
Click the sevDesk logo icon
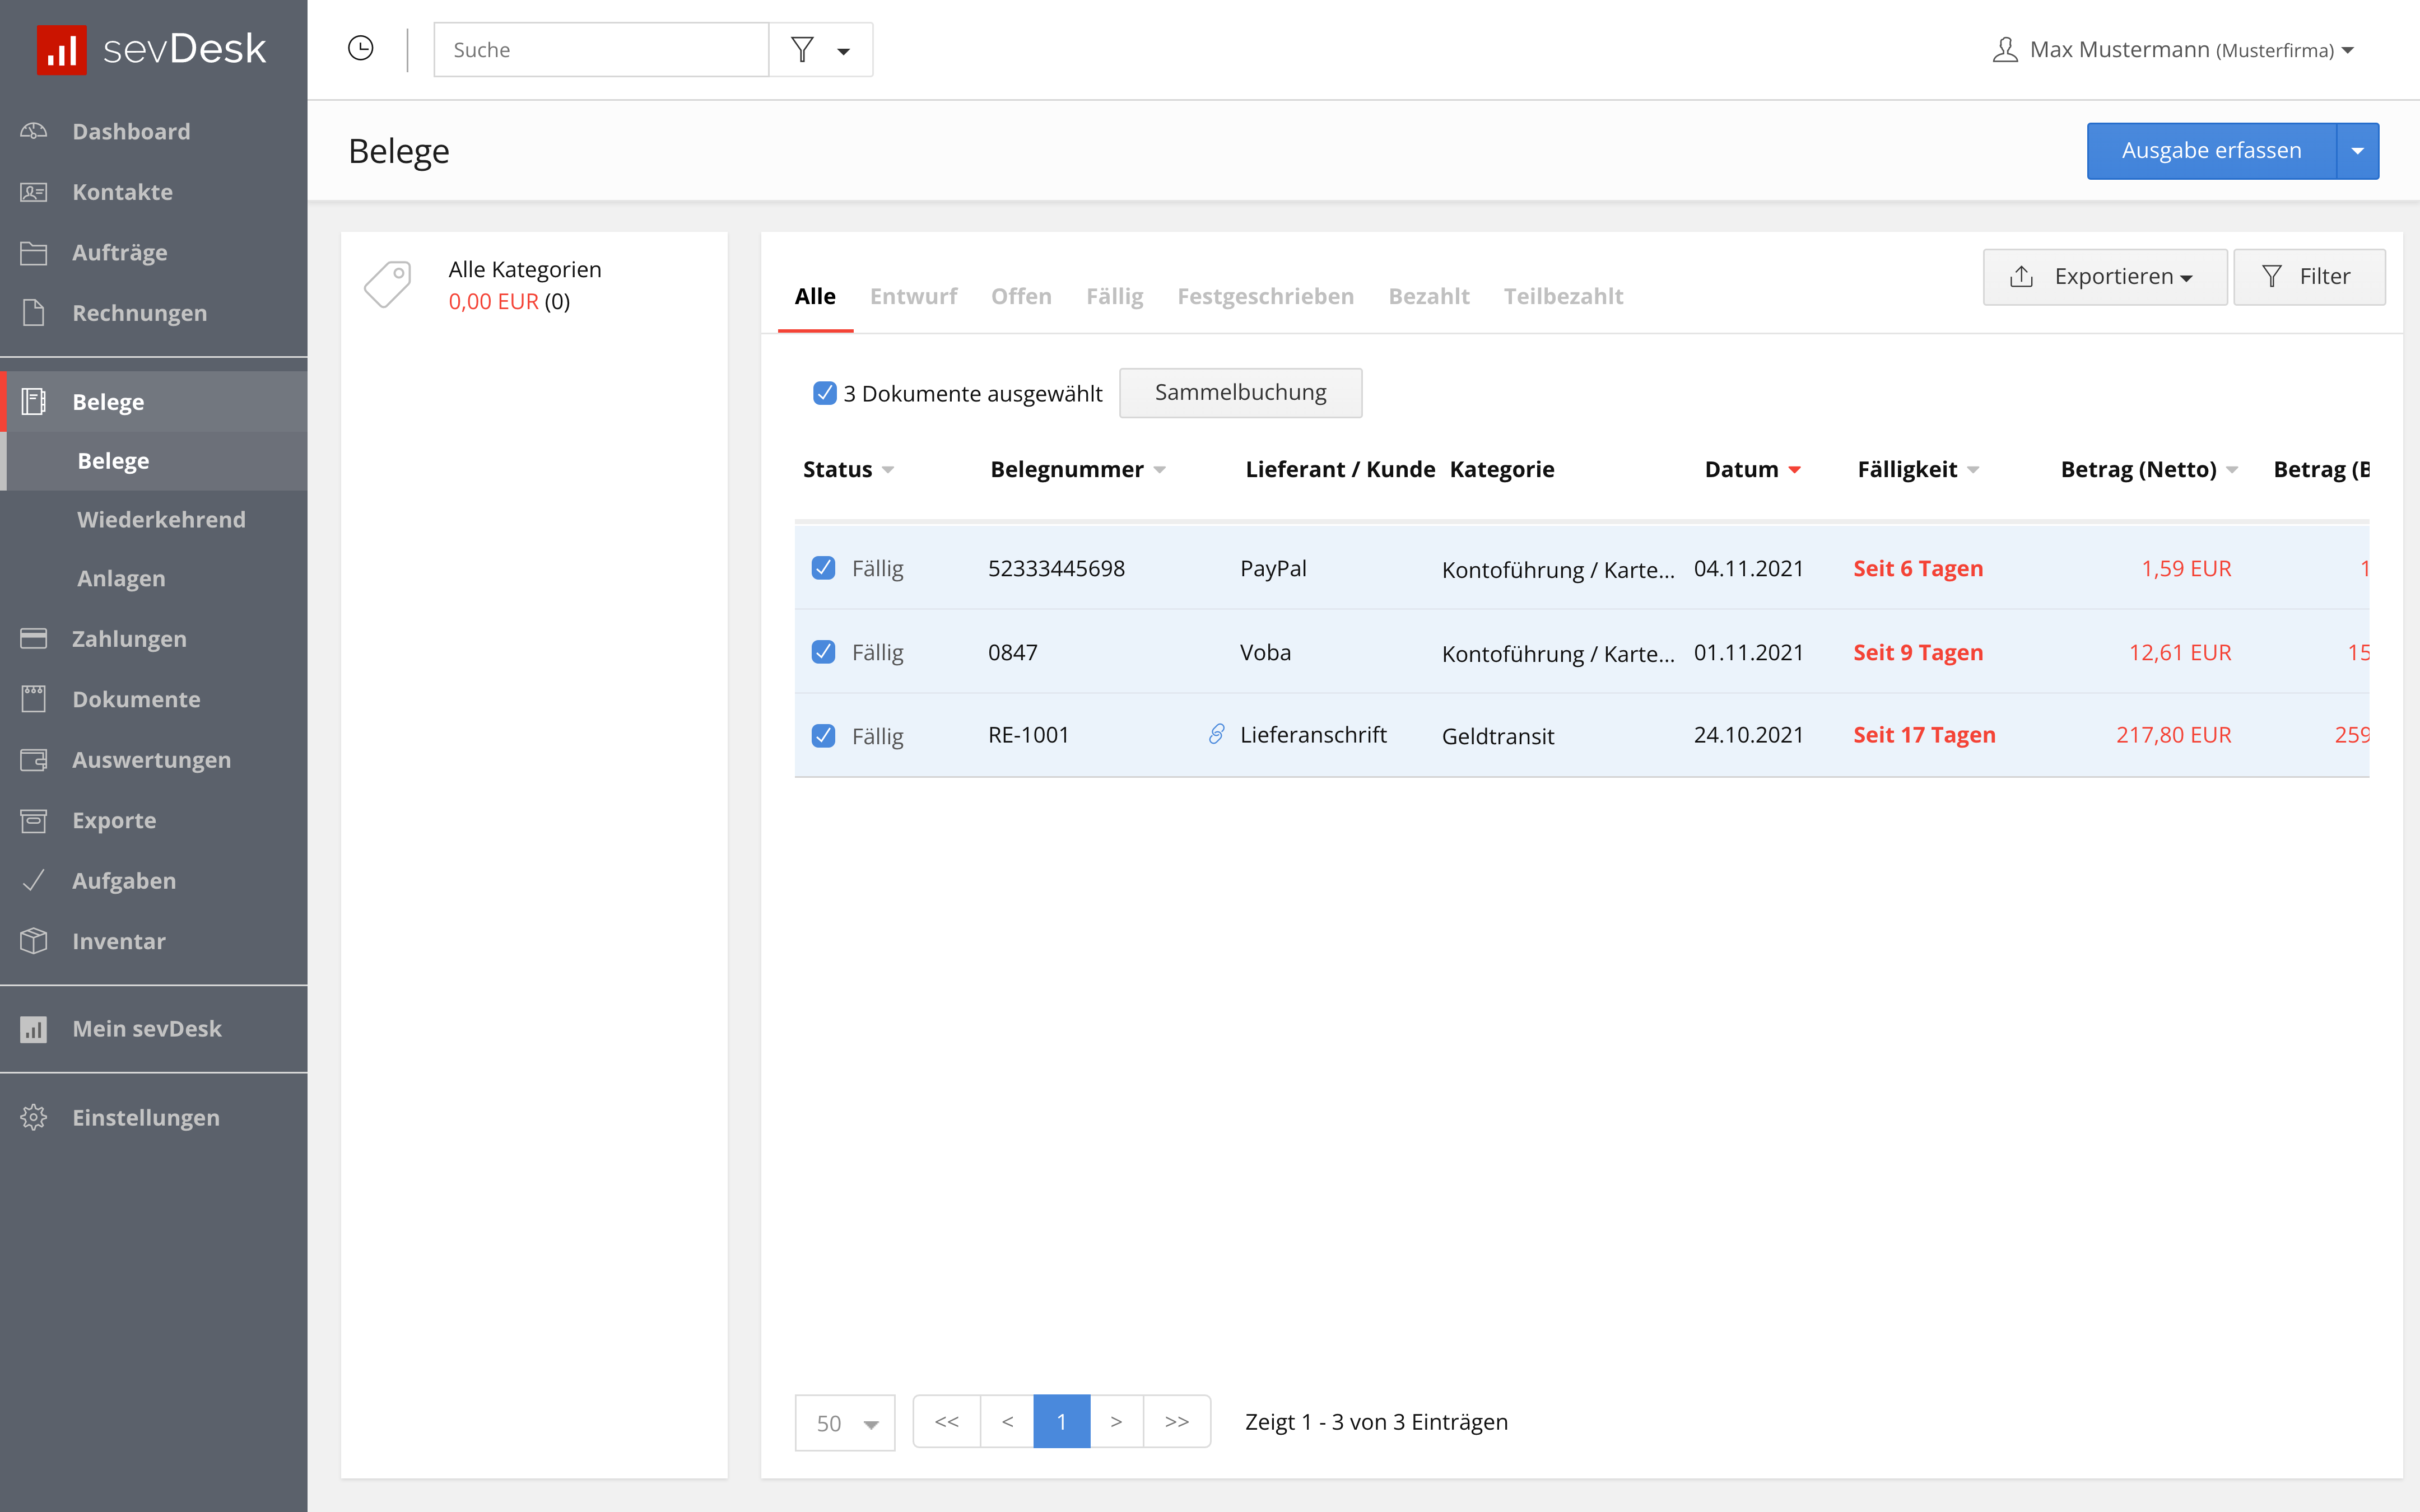(62, 49)
